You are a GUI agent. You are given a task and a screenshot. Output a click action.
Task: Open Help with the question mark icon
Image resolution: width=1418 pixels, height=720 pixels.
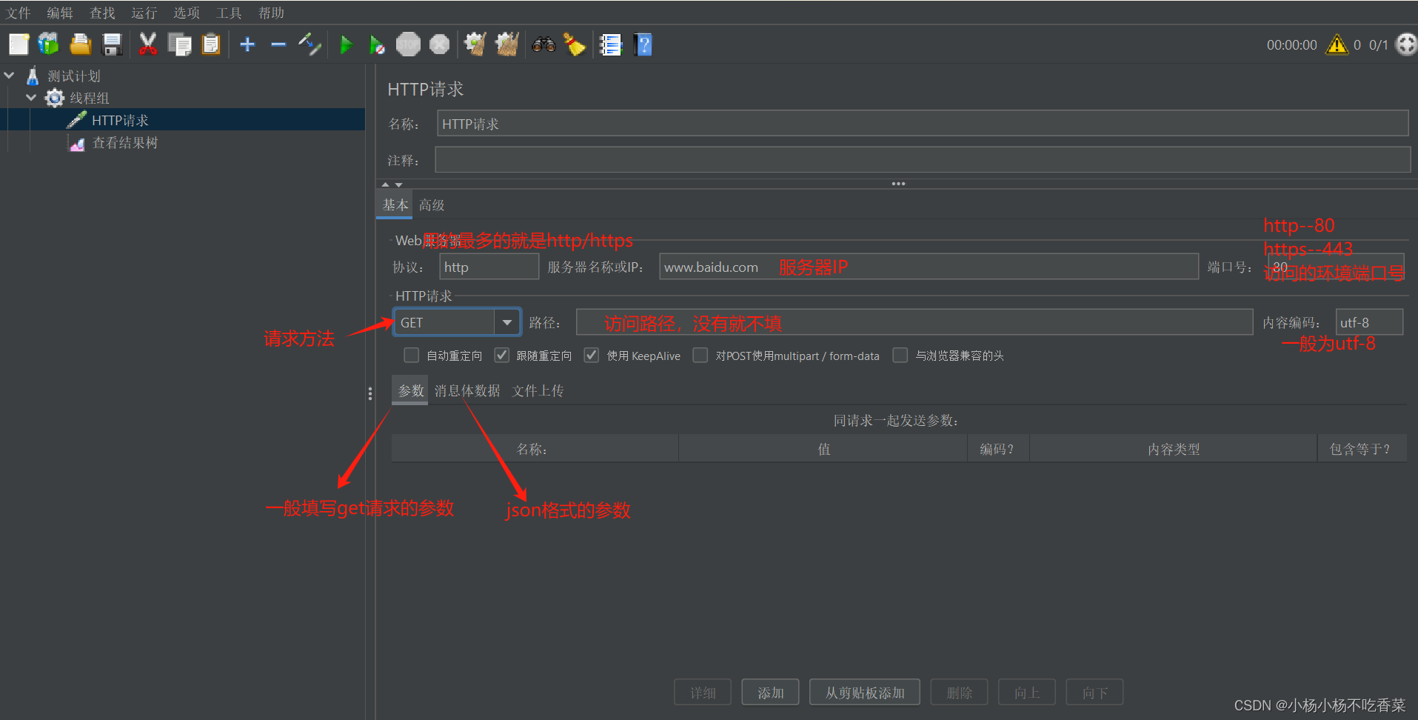point(643,44)
